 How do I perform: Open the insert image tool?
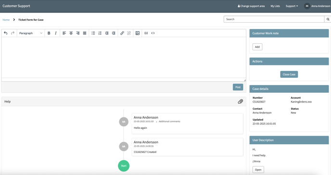coord(138,33)
